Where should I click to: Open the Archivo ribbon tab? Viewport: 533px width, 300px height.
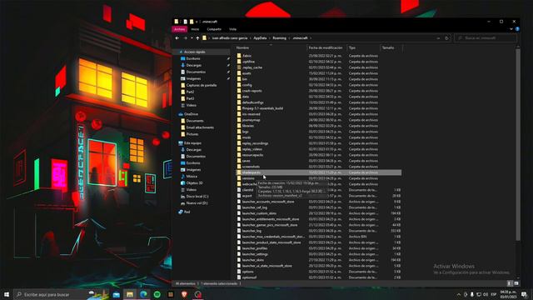coord(180,29)
